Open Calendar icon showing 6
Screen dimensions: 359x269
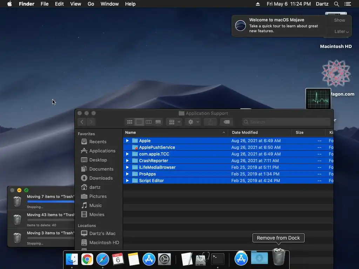tap(118, 259)
